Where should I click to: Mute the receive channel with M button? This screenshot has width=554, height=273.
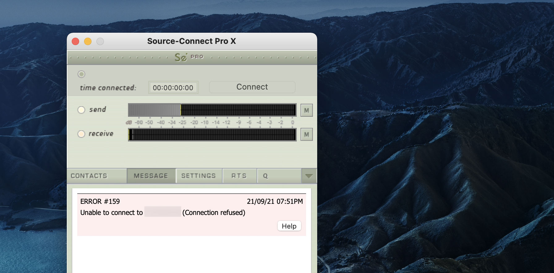tap(306, 134)
